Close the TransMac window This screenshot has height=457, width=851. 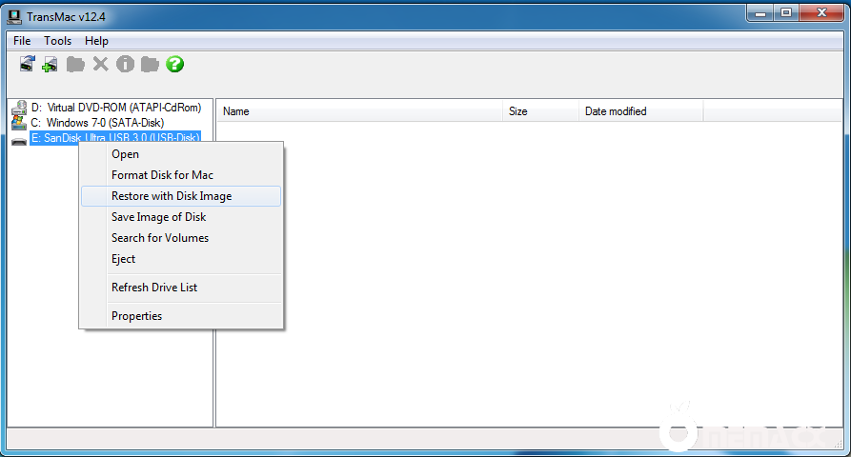821,13
